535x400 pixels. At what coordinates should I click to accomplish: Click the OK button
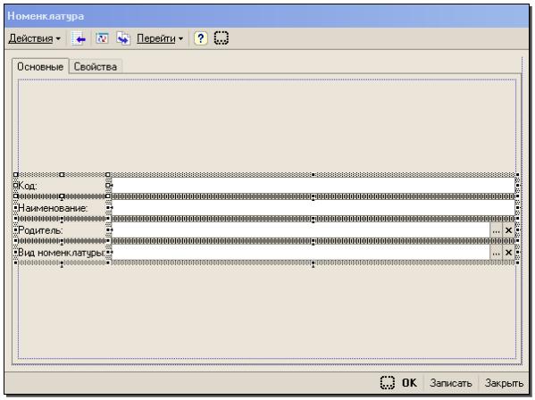(x=409, y=383)
